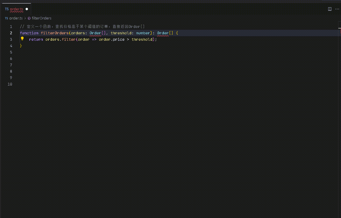Image resolution: width=341 pixels, height=218 pixels.
Task: Click the closing brace on line 4
Action: click(21, 46)
